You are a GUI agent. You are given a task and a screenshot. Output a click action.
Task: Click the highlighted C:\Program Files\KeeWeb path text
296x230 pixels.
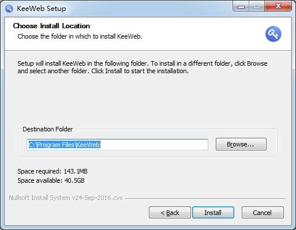[x=64, y=145]
